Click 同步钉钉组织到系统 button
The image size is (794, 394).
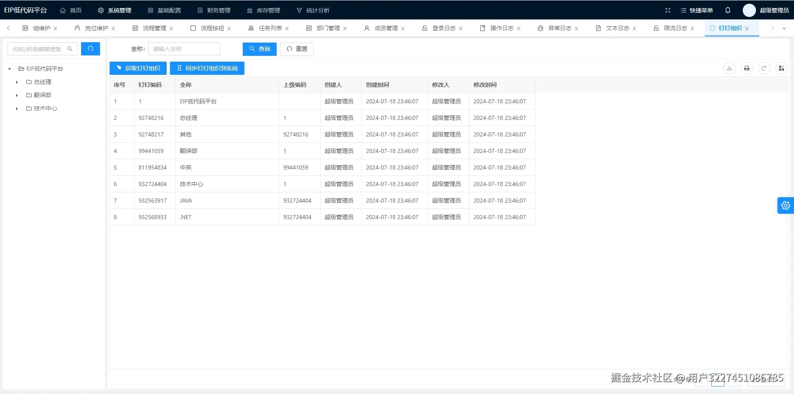207,68
